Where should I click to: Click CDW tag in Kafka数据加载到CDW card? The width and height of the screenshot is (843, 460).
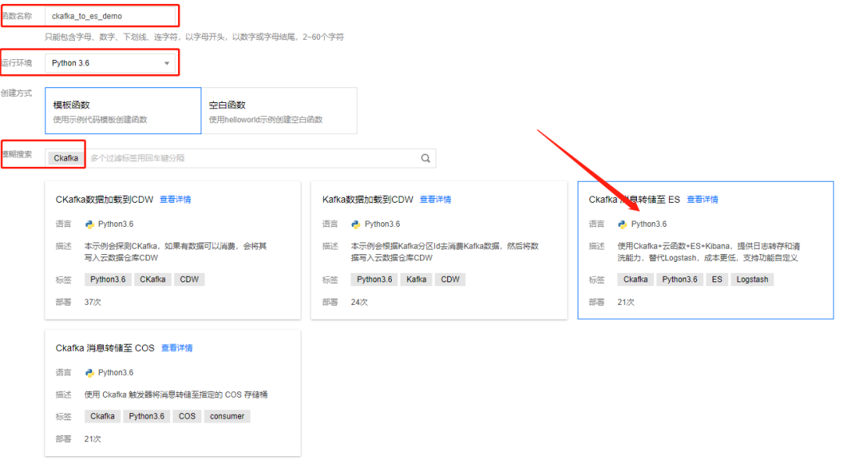450,280
